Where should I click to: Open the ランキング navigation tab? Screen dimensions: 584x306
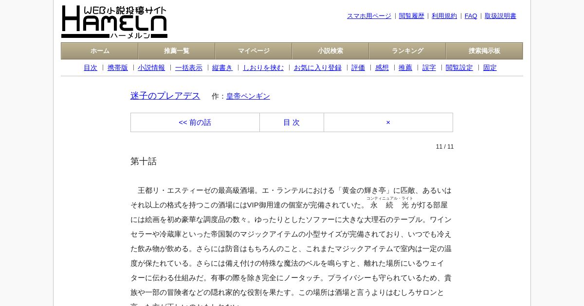(407, 51)
